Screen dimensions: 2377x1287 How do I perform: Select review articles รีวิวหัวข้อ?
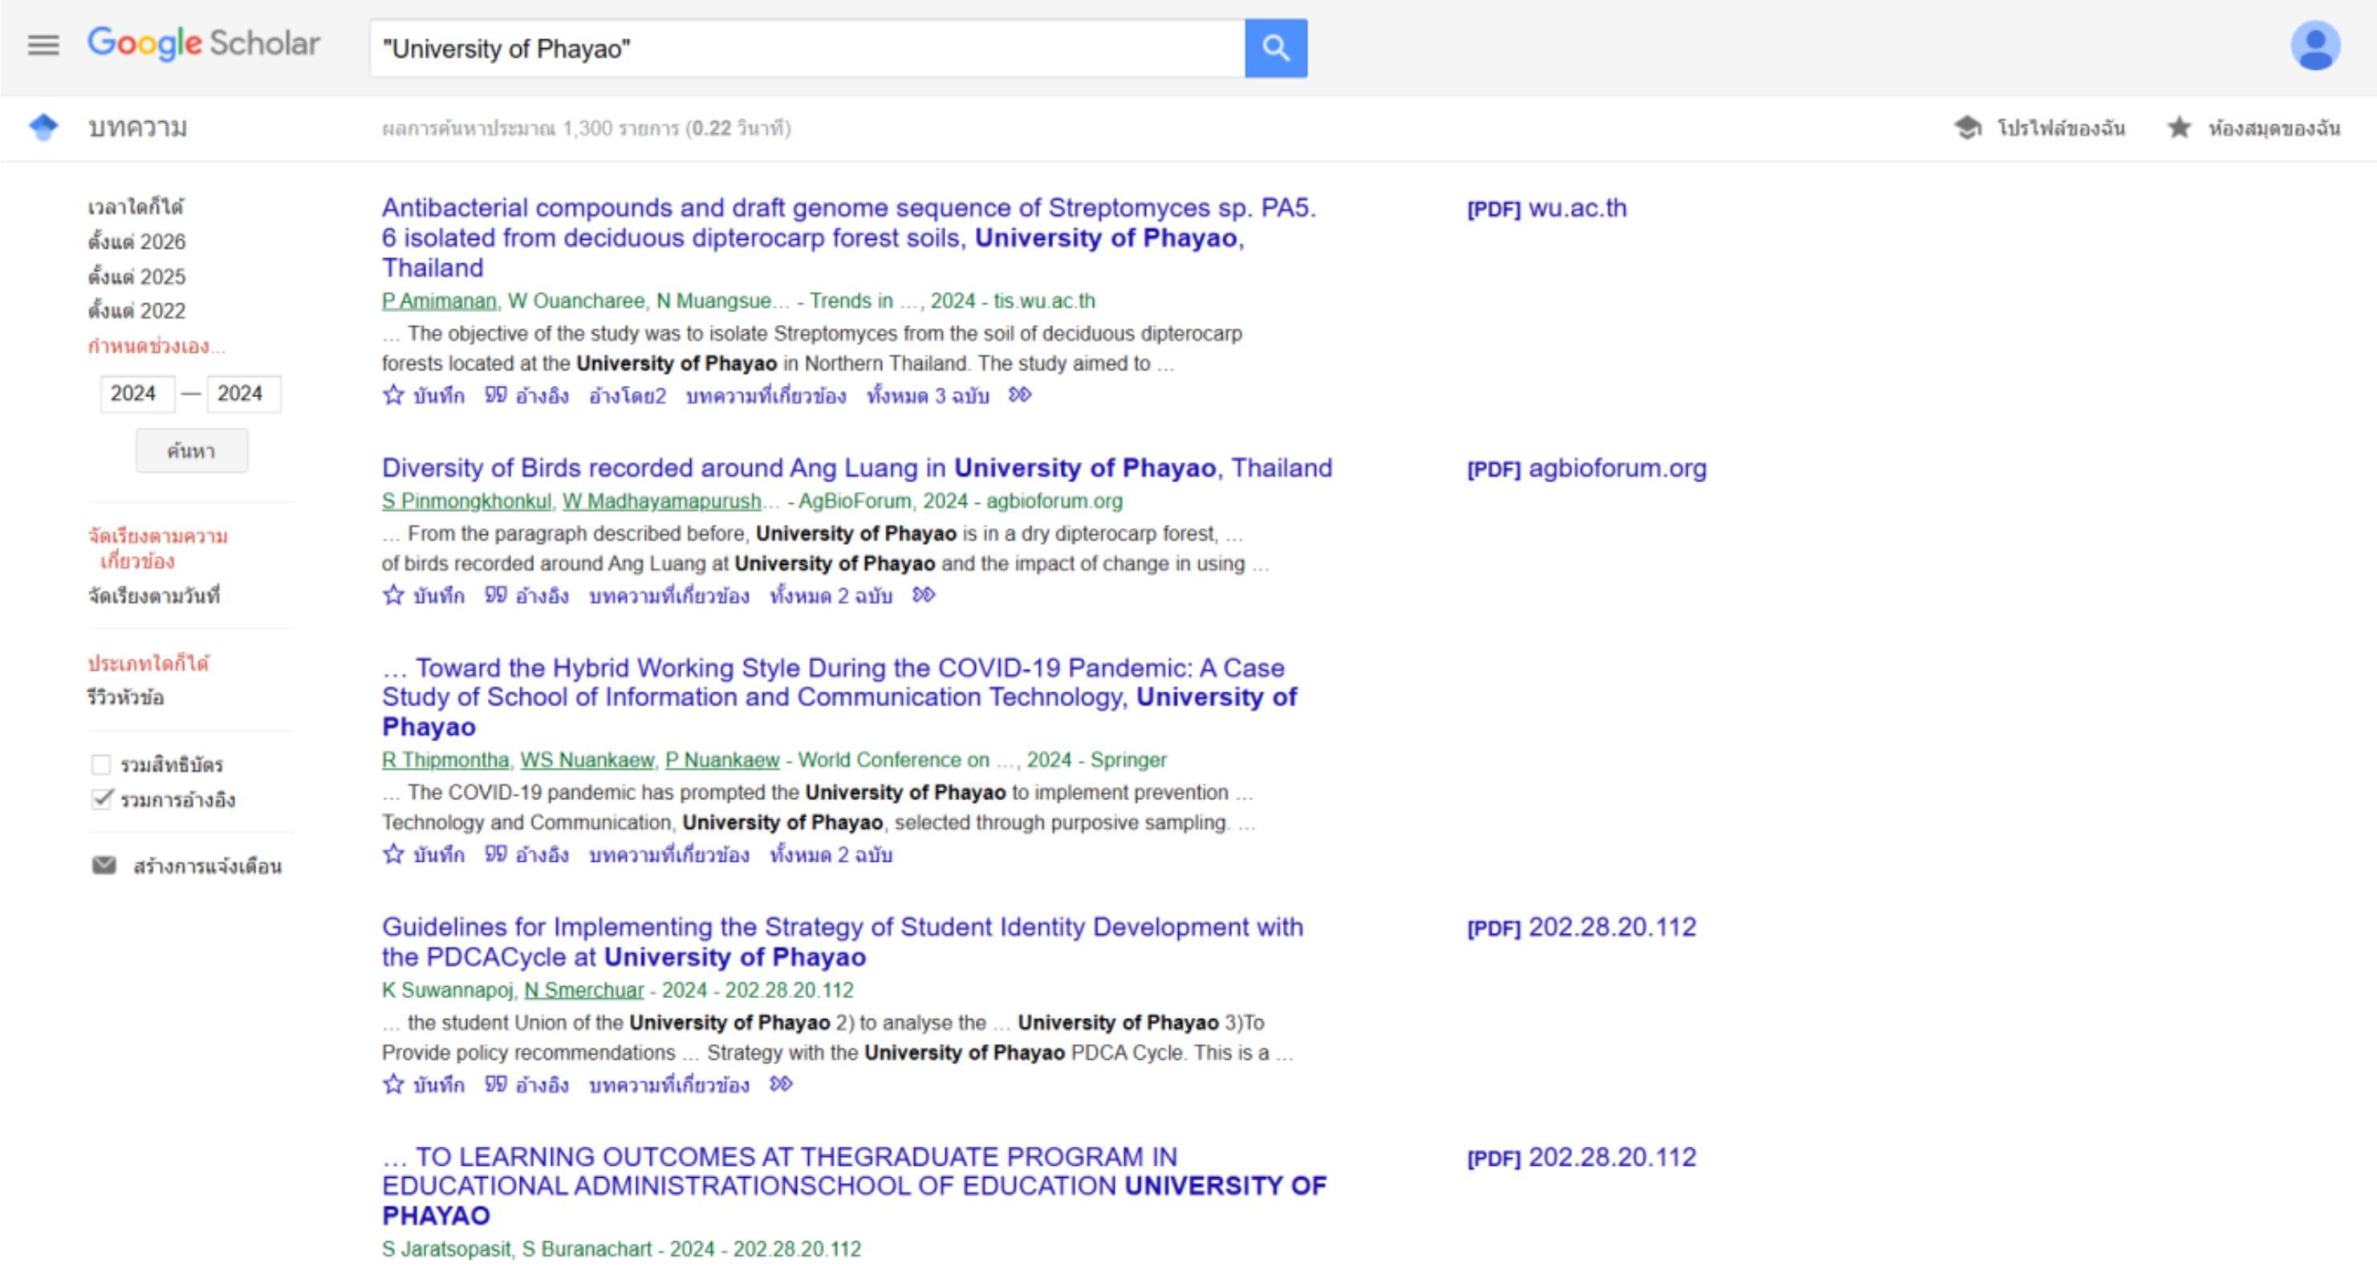click(x=125, y=697)
